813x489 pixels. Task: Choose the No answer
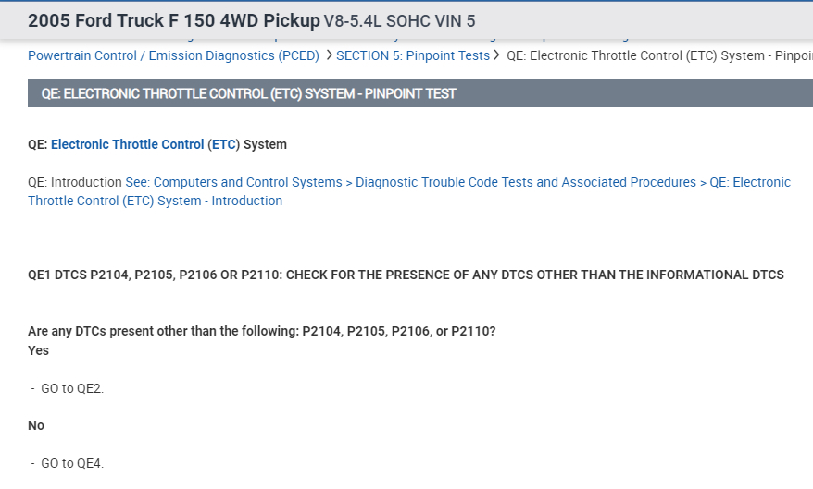pos(36,425)
